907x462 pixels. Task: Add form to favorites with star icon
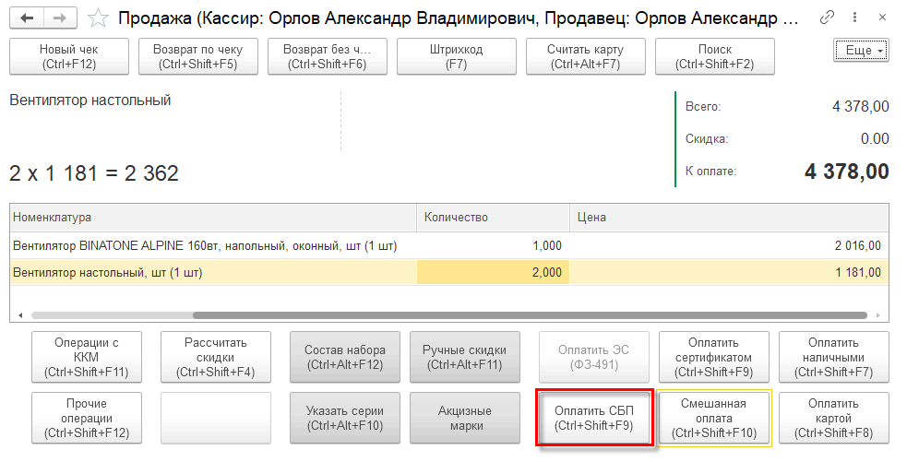tap(99, 18)
